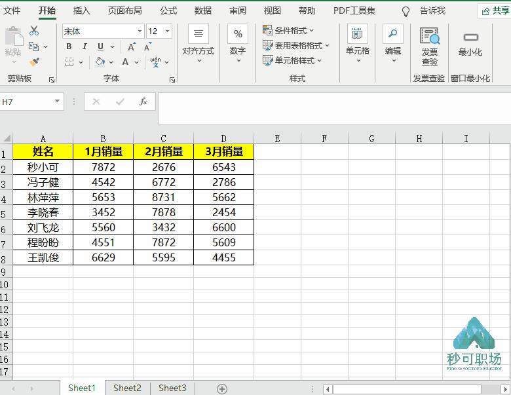
Task: Click the phonetic guide wén icon
Action: click(x=155, y=62)
